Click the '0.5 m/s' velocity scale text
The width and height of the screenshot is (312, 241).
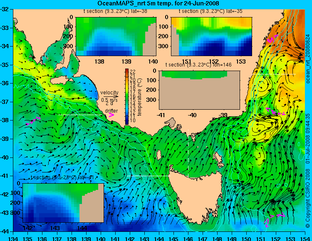[x=109, y=100]
